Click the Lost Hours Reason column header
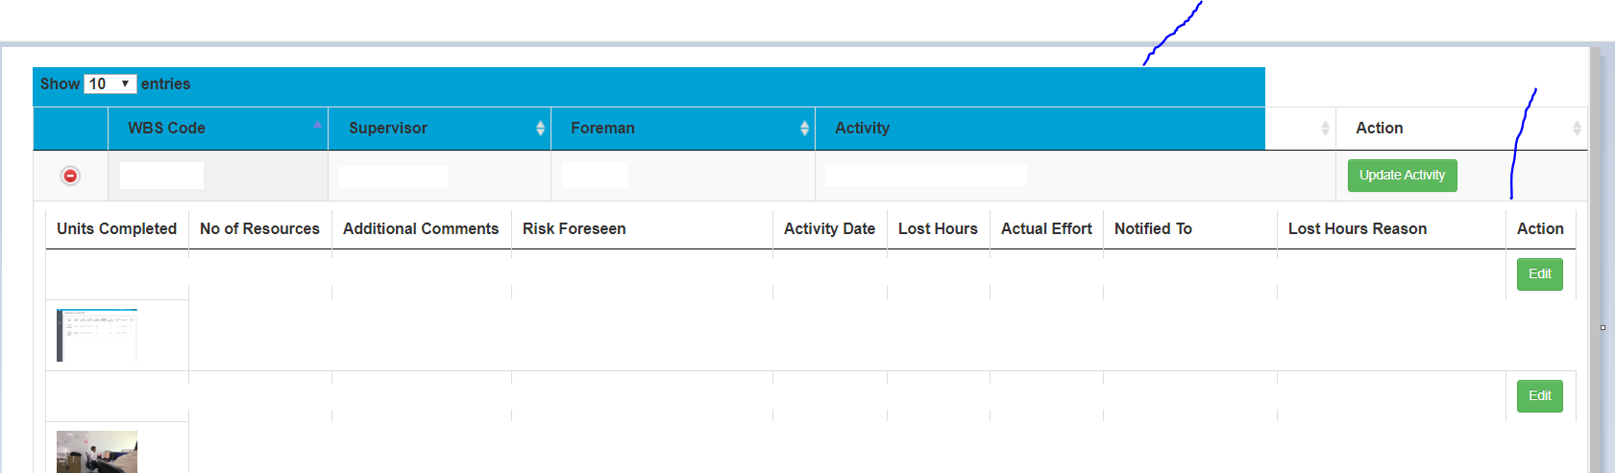Screen dimensions: 1615x473 (x=1357, y=229)
